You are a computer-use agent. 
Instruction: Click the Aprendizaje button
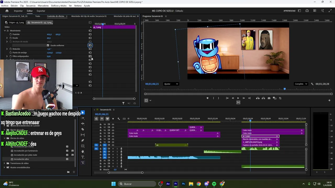[289, 11]
